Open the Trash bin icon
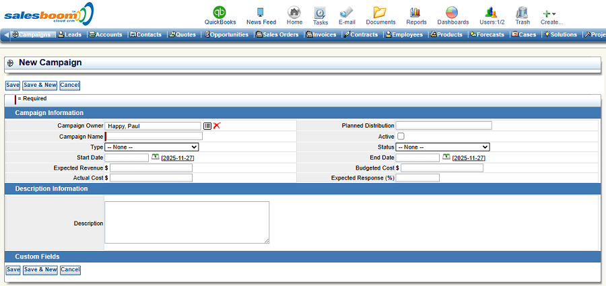 pos(522,12)
